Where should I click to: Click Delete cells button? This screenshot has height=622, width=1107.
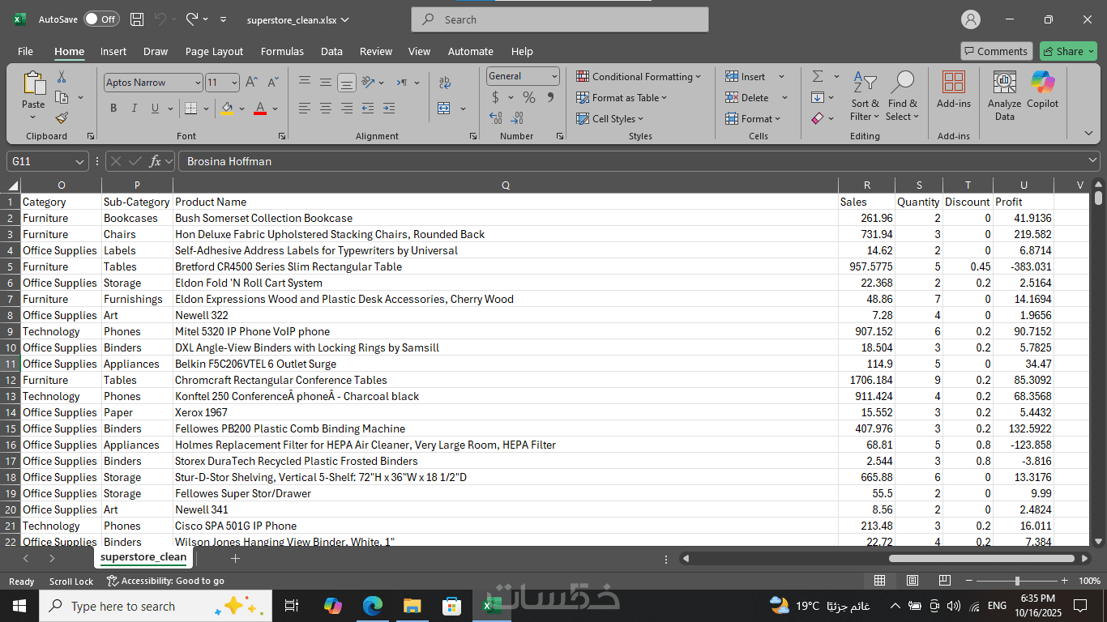tap(747, 97)
